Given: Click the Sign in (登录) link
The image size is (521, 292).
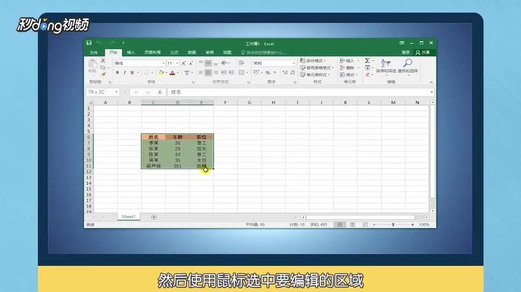Looking at the screenshot, I should click(x=406, y=52).
